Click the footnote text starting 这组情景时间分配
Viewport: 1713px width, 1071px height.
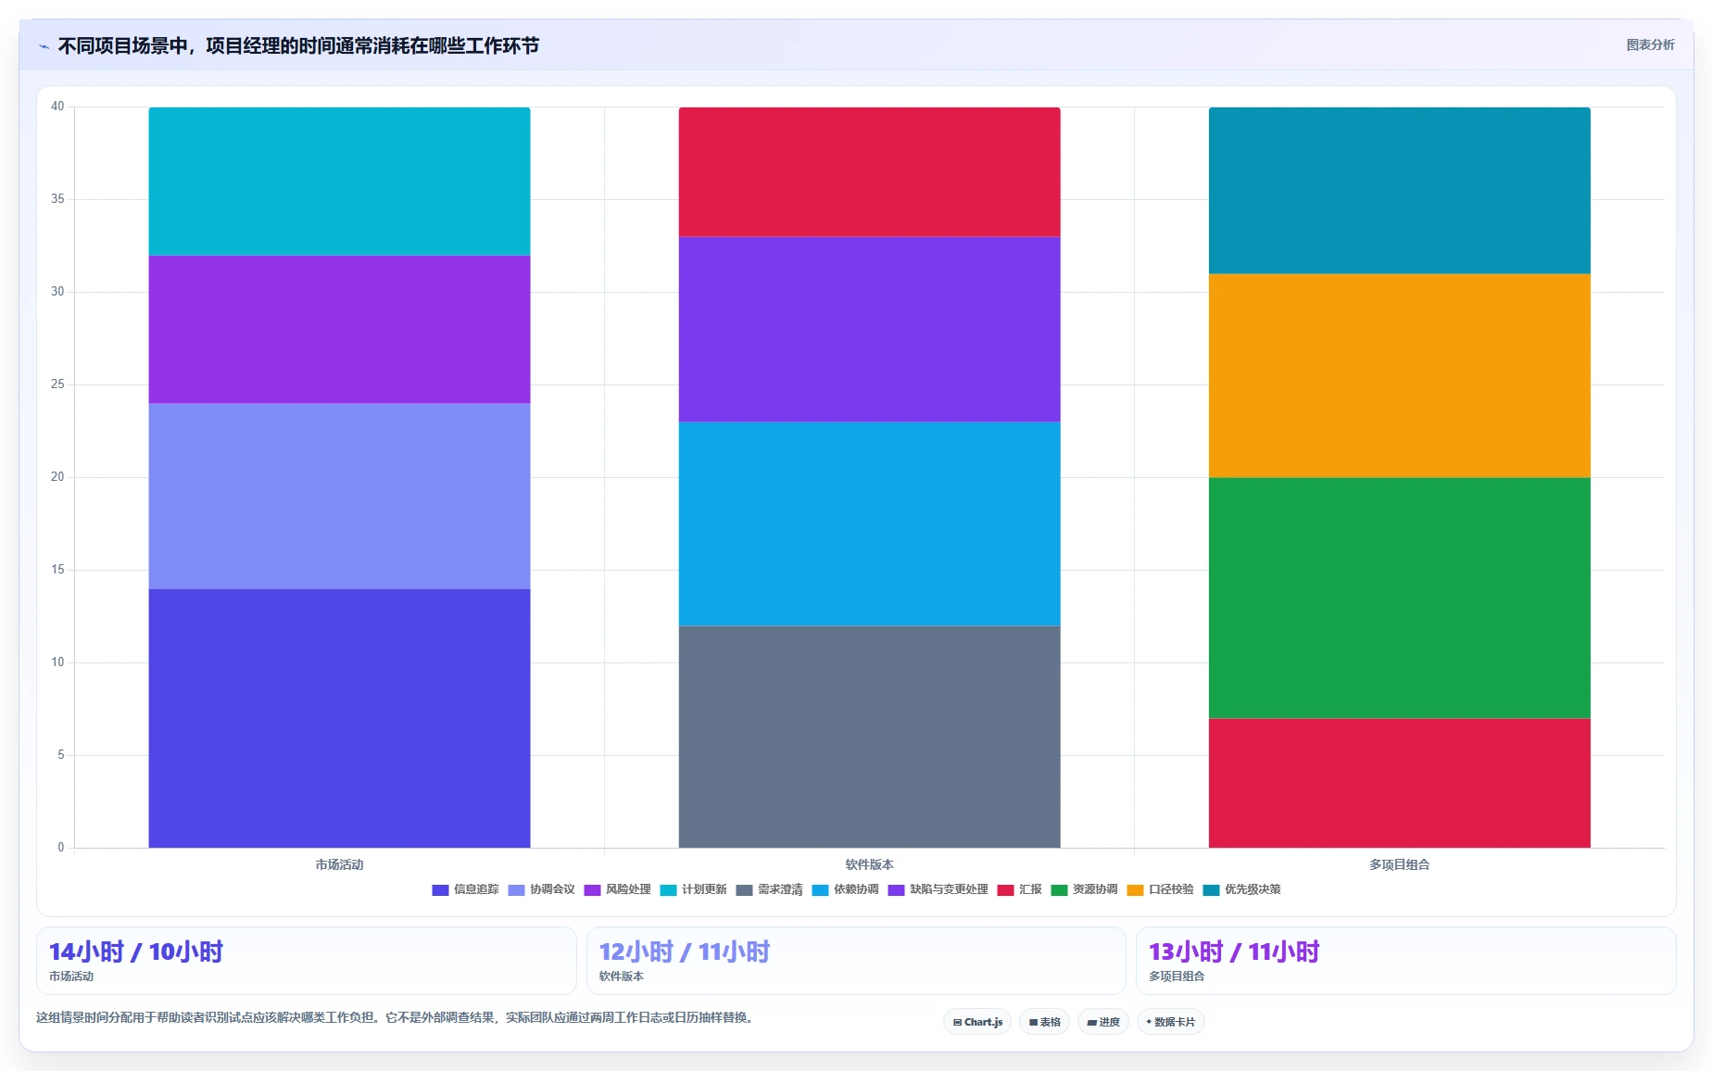[397, 1017]
